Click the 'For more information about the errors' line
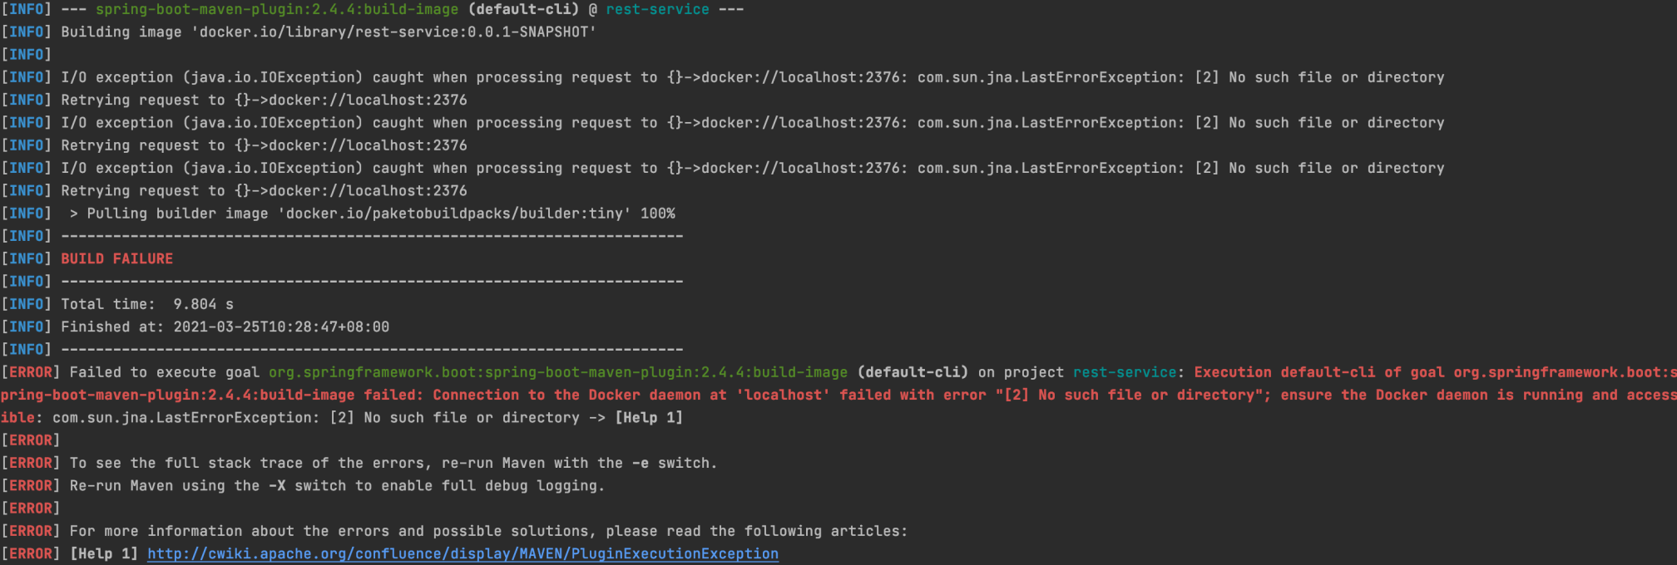1677x565 pixels. (x=488, y=531)
